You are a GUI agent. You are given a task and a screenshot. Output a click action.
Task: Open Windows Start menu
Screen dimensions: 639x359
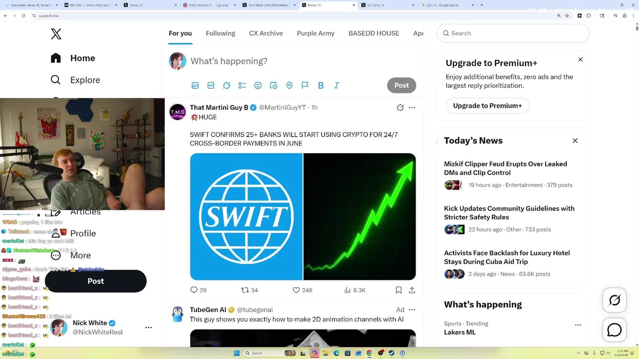tap(237, 353)
